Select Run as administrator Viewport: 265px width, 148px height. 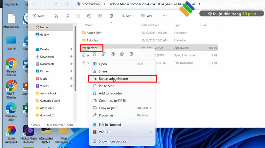(x=113, y=79)
